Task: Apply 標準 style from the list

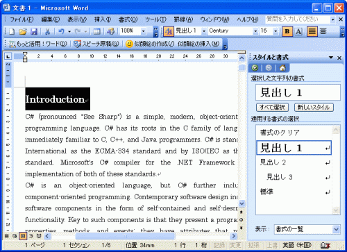Action: pyautogui.click(x=294, y=192)
